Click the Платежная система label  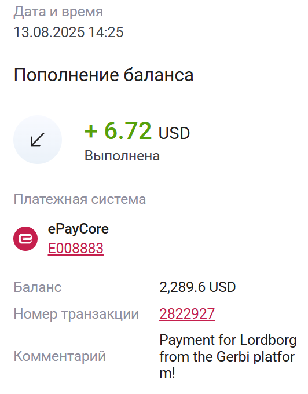[x=80, y=199]
